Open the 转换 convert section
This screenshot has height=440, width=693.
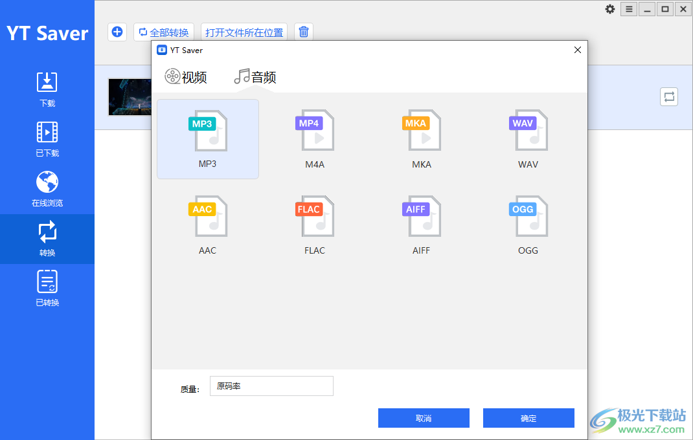(47, 239)
